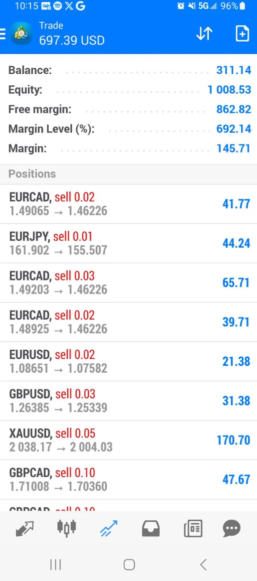Select the Trade tab trending-line icon
257x581 pixels.
[109, 528]
